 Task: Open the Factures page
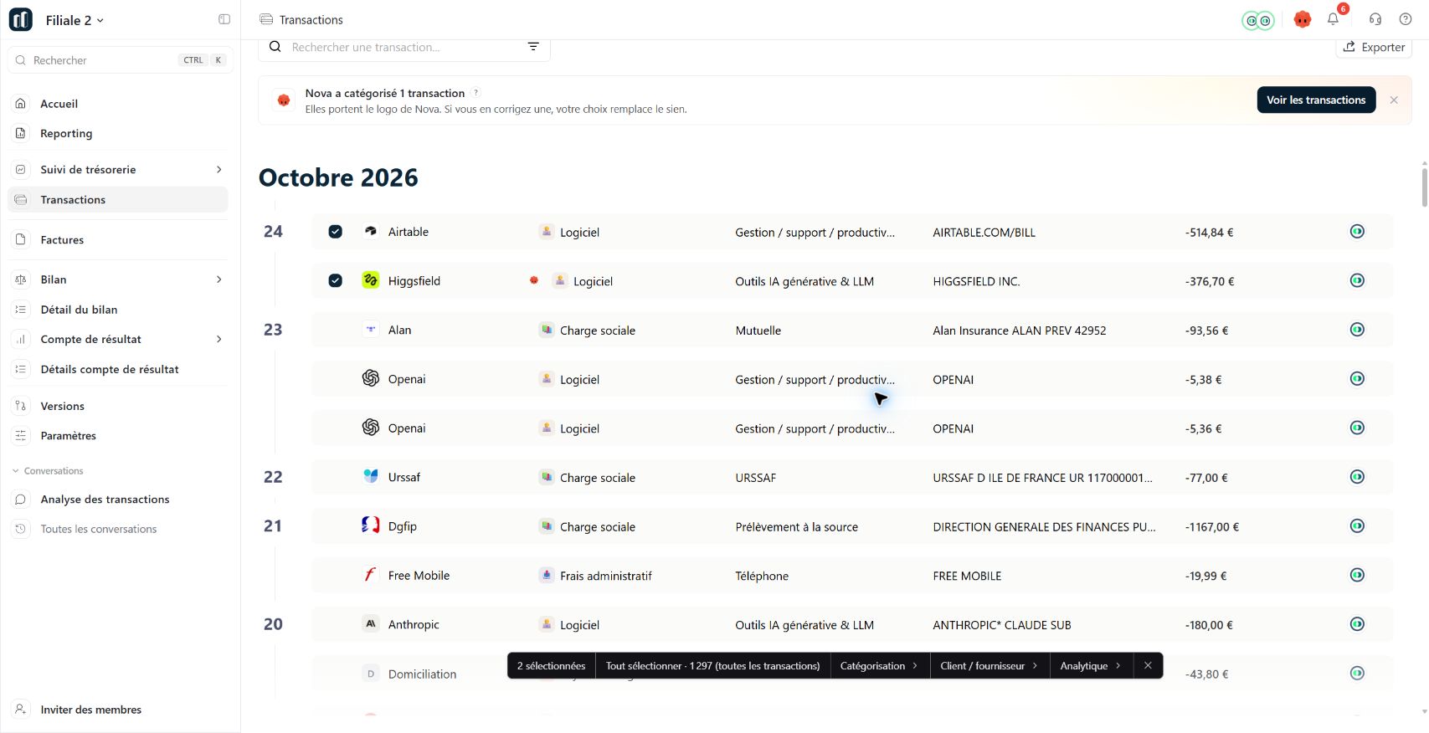coord(118,239)
